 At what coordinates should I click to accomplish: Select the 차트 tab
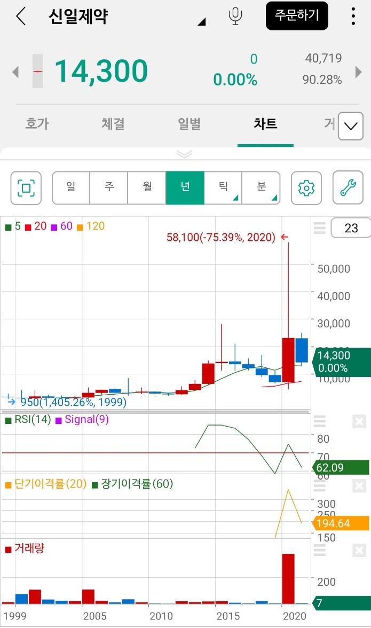(265, 124)
